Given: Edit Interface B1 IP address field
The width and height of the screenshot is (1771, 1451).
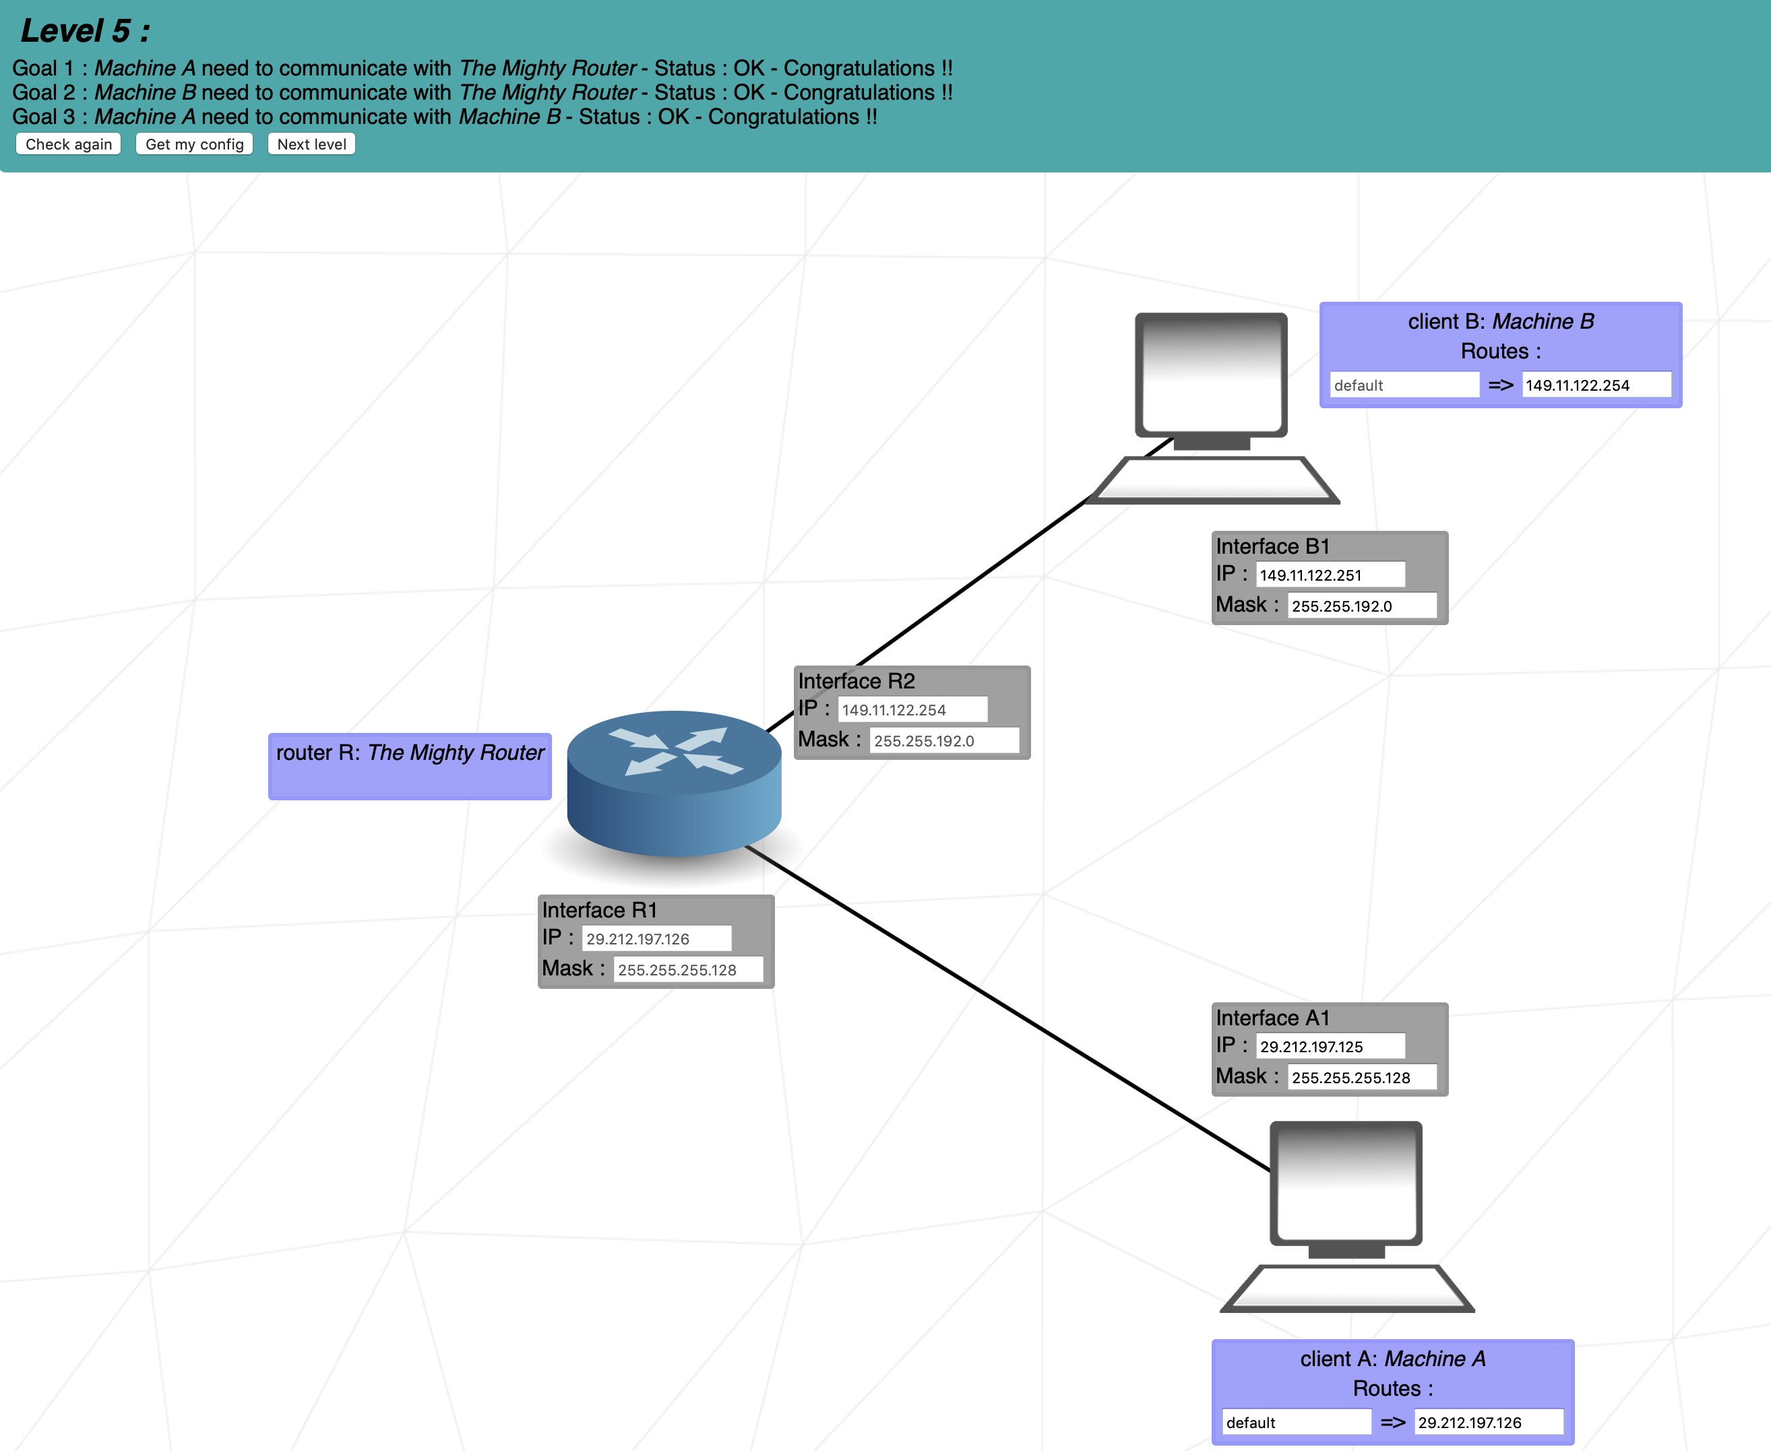Looking at the screenshot, I should point(1330,575).
